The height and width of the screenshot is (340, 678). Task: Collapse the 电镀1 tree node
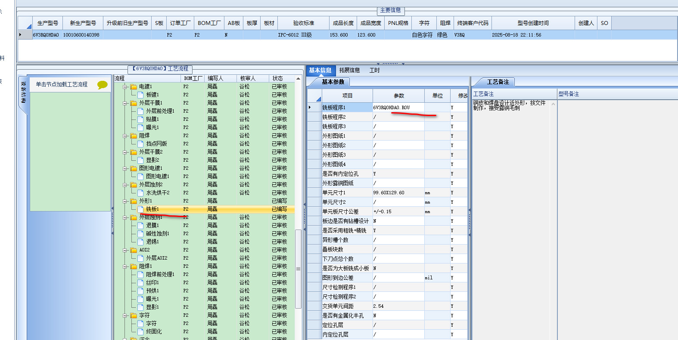tap(125, 87)
